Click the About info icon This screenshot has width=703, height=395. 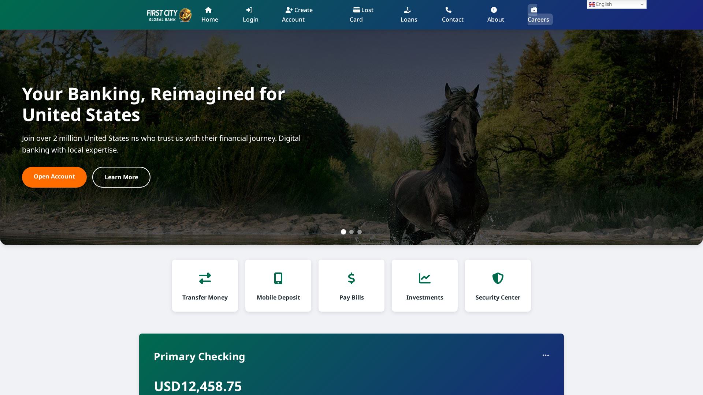click(x=495, y=10)
